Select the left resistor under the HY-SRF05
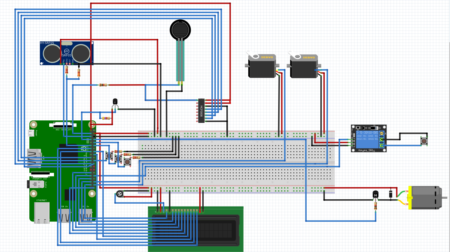Screen dimensions: 450x252 (x=67, y=70)
